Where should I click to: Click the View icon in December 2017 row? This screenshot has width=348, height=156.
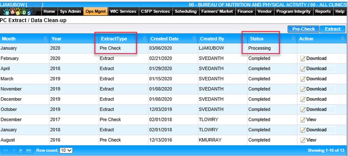[303, 120]
